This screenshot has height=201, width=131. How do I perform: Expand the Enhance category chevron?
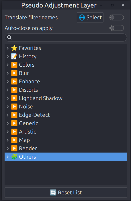pyautogui.click(x=8, y=82)
